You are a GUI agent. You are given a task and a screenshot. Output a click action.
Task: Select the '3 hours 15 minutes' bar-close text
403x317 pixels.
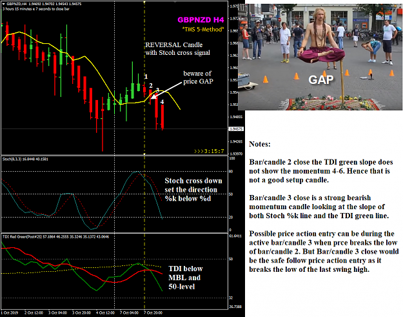tap(35, 9)
